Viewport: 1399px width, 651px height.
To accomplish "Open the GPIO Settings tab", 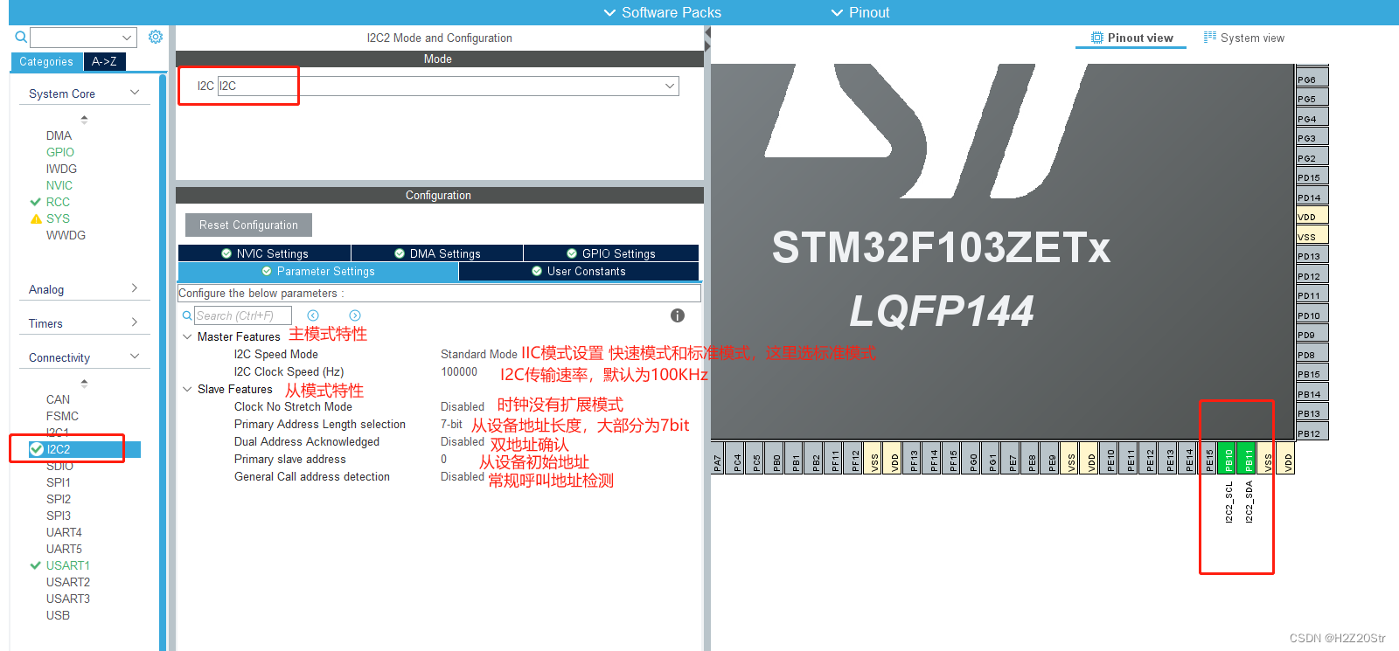I will pyautogui.click(x=610, y=253).
